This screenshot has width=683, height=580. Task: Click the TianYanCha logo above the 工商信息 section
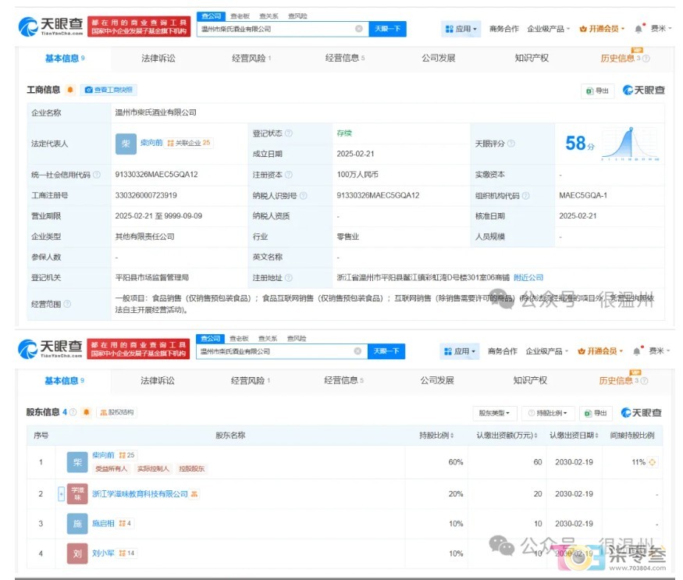point(51,27)
